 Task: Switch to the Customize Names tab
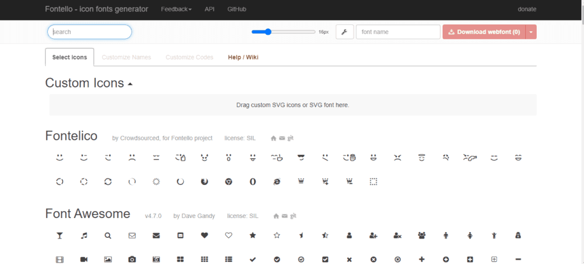coord(126,57)
